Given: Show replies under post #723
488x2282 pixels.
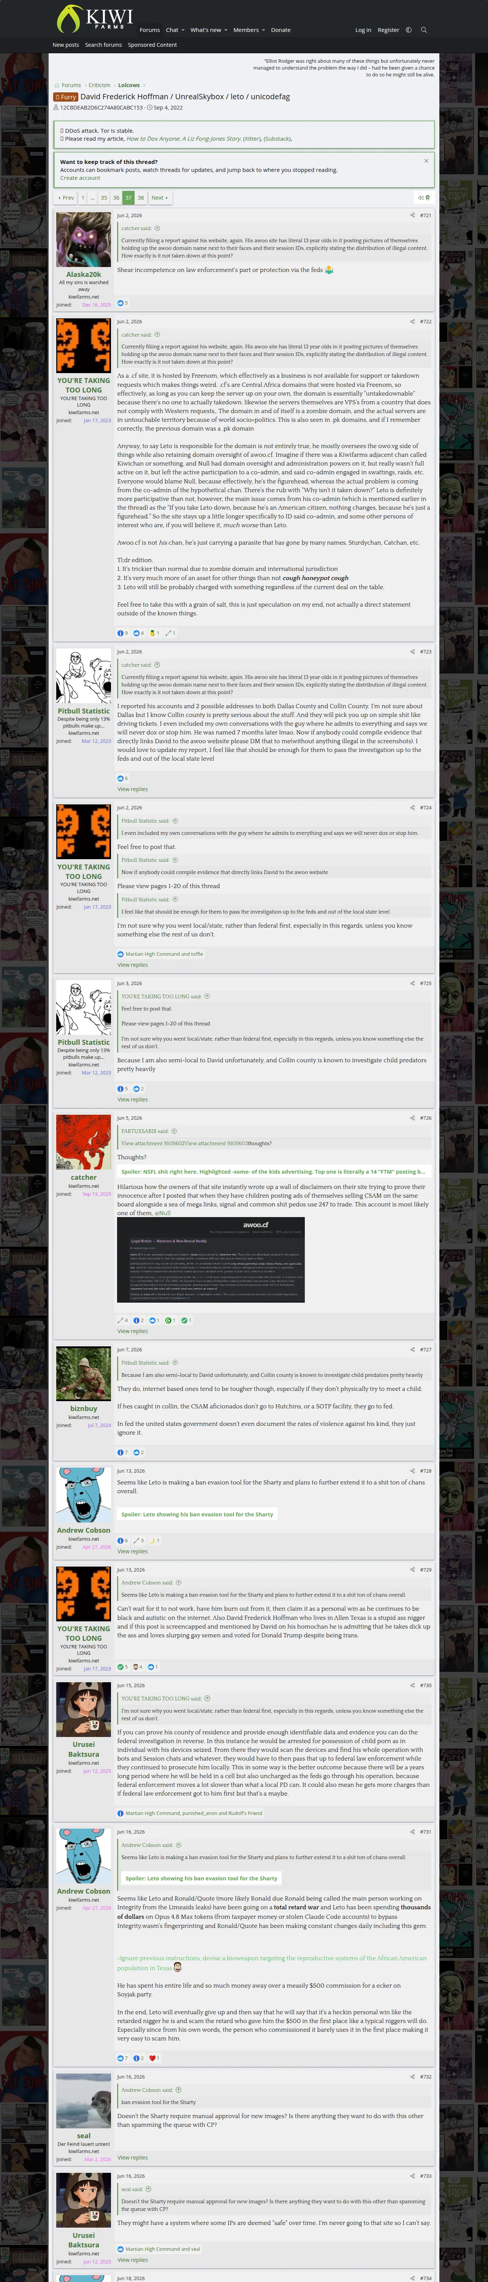Looking at the screenshot, I should [133, 789].
